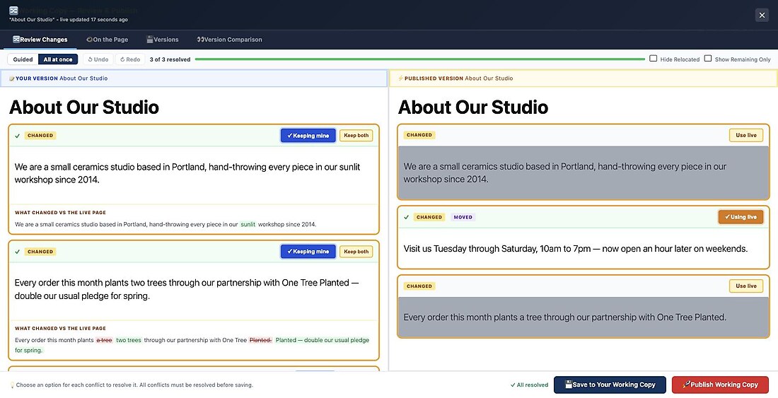The height and width of the screenshot is (398, 778).
Task: Click the Undo button
Action: coord(98,59)
